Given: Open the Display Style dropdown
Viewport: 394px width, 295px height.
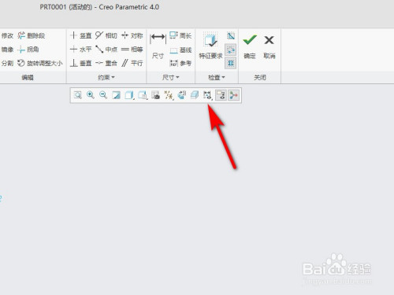Looking at the screenshot, I should tap(129, 95).
